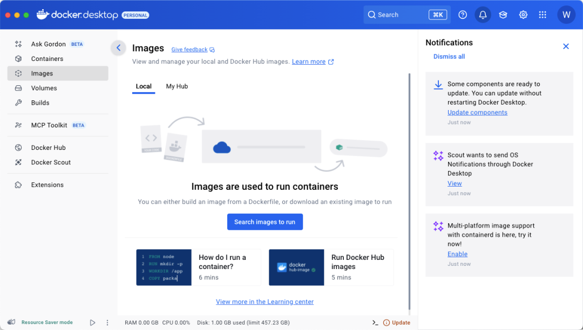The height and width of the screenshot is (330, 583).
Task: Click the Resource Saver mode play icon
Action: 92,322
